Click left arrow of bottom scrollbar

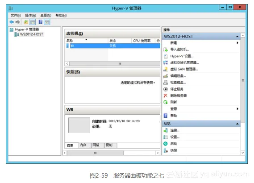pyautogui.click(x=65, y=153)
